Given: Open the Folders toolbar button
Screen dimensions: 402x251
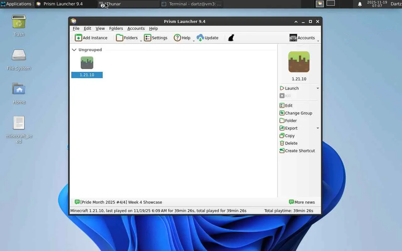Looking at the screenshot, I should click(127, 38).
